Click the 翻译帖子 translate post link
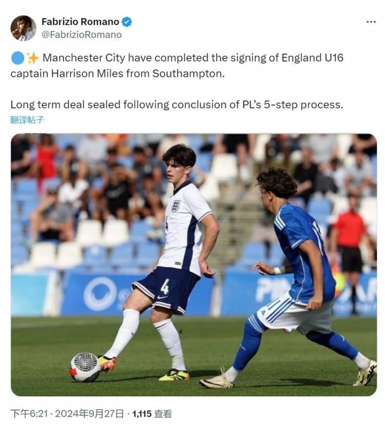 [27, 120]
